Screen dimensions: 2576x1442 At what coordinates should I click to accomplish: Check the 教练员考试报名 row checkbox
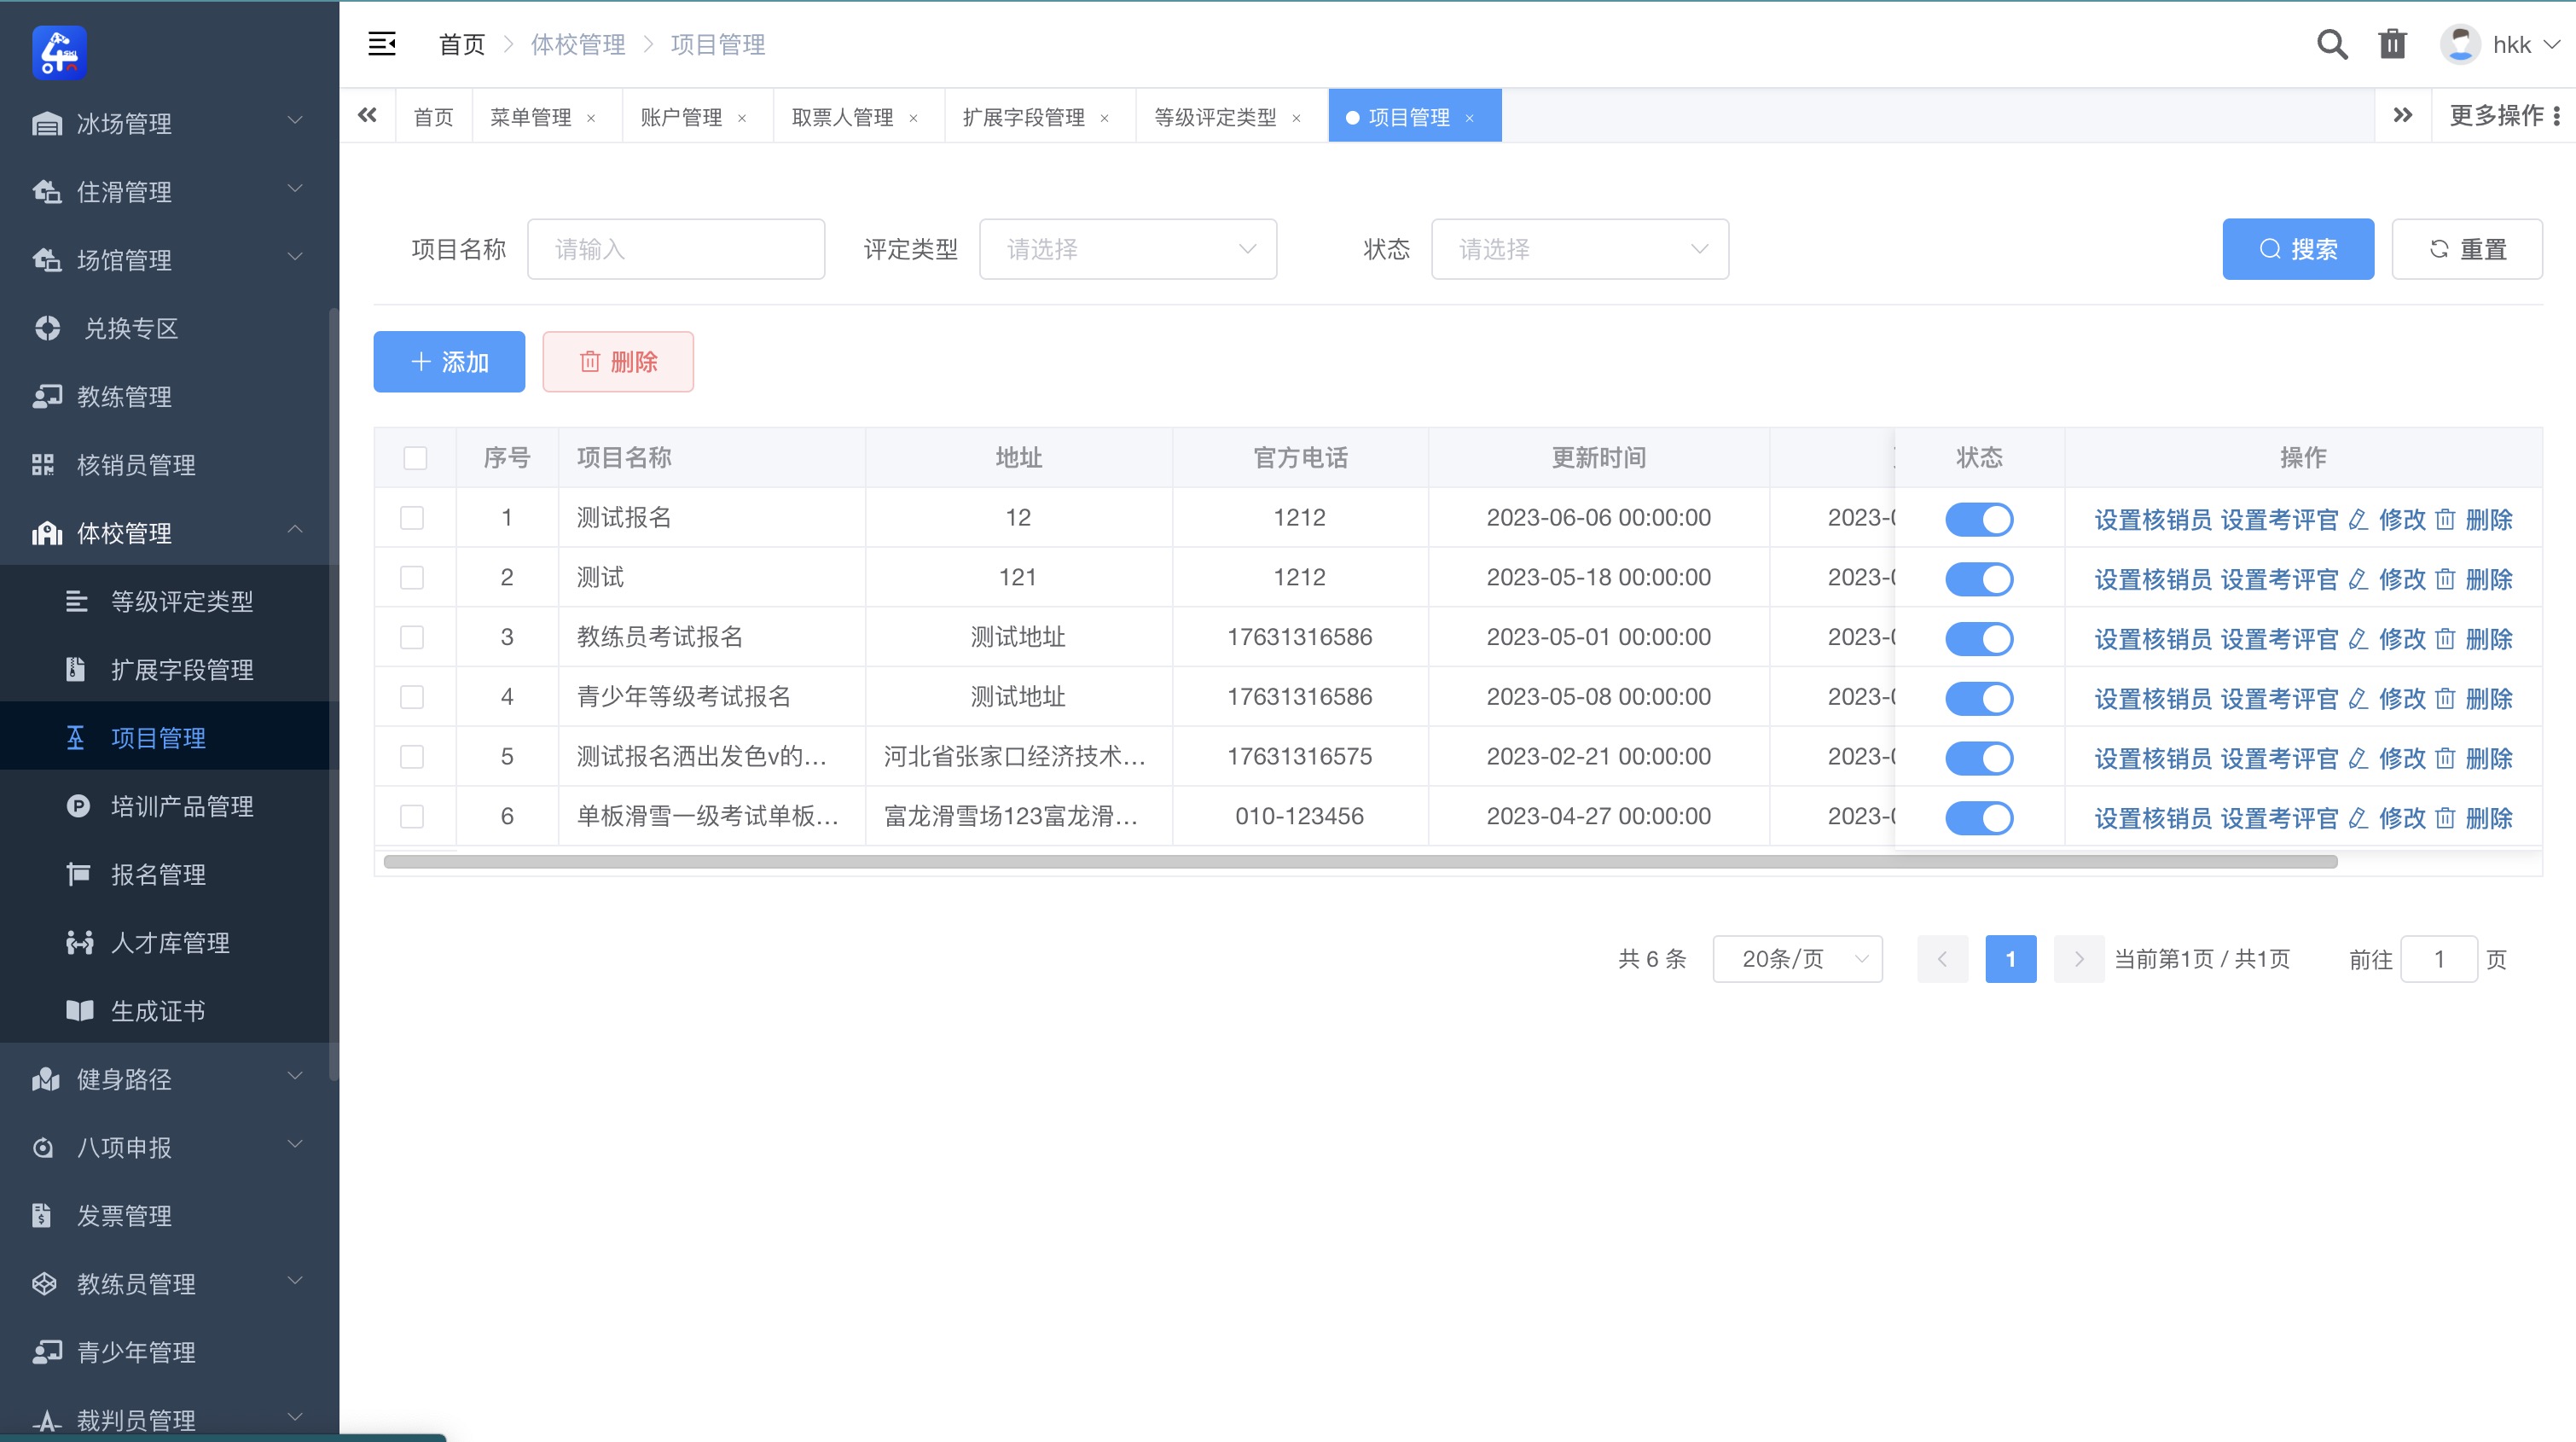[412, 637]
